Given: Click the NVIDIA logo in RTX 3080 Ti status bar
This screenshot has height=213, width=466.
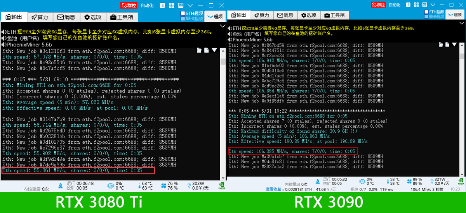Looking at the screenshot, I should pyautogui.click(x=221, y=186).
